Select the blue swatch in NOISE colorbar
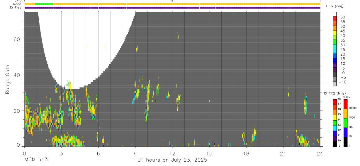Viewport: 360px width, 166px height. [345, 132]
